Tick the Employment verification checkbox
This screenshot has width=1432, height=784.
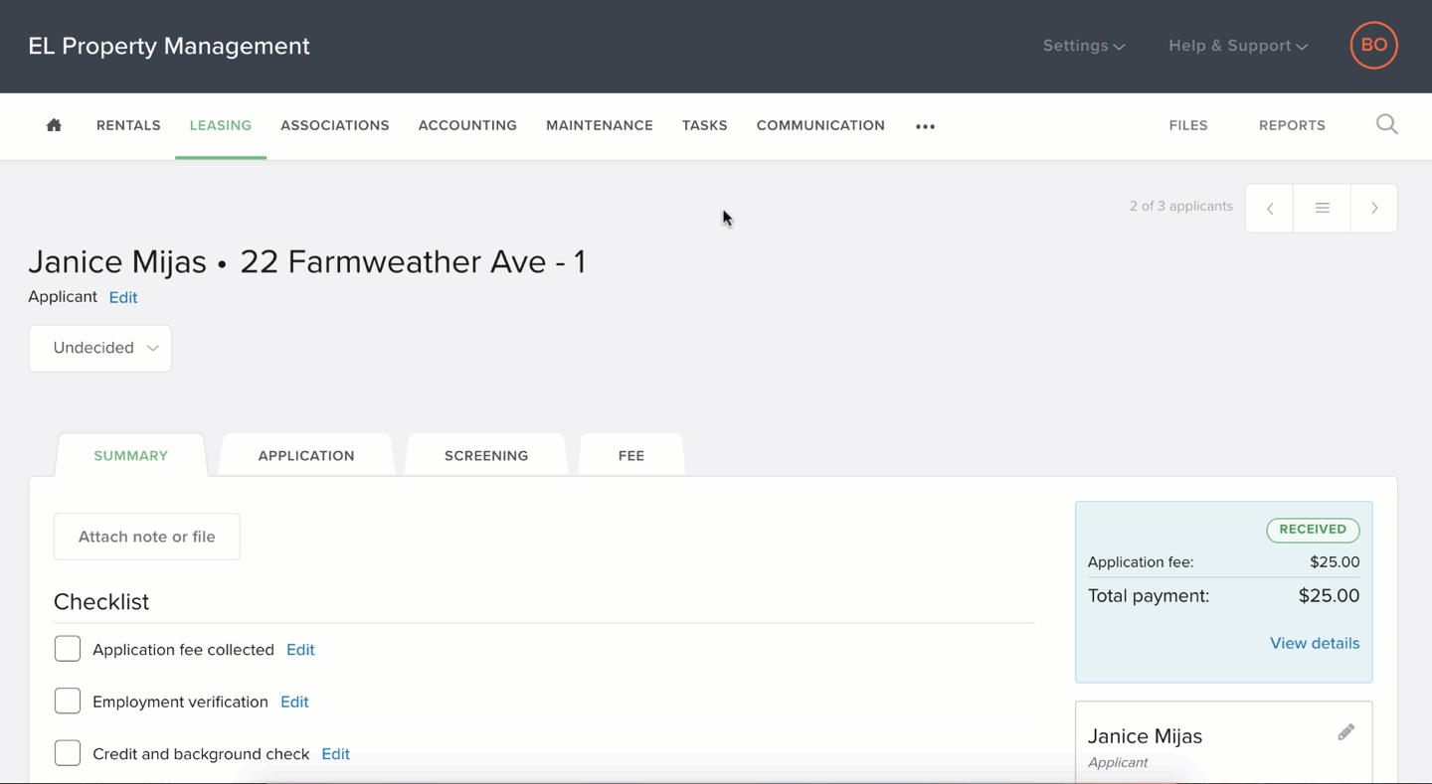click(x=68, y=702)
